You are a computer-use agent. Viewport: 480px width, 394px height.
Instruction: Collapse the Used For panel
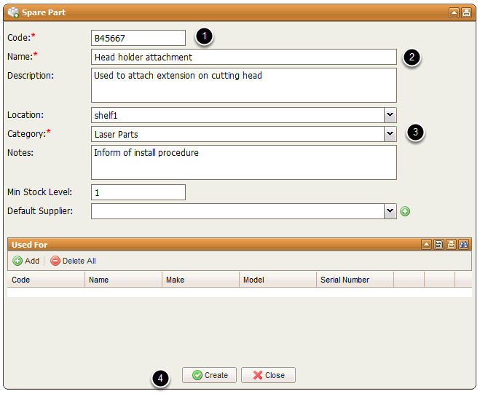(427, 245)
